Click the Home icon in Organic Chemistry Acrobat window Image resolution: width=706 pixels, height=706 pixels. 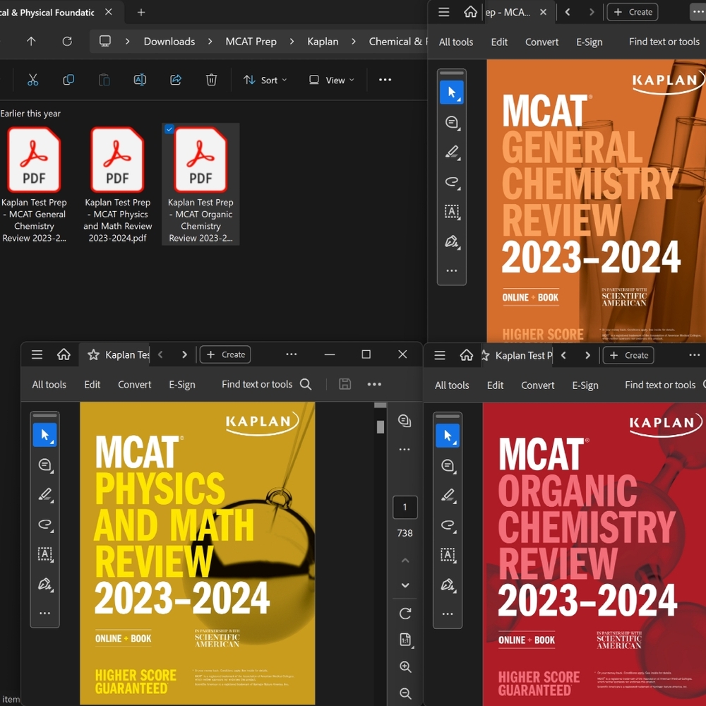tap(467, 355)
